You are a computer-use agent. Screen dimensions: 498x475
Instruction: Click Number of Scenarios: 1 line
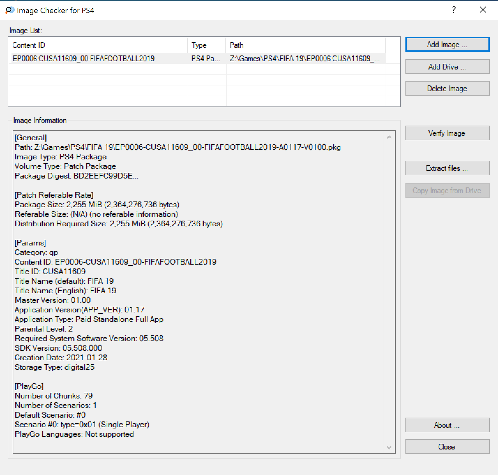56,405
